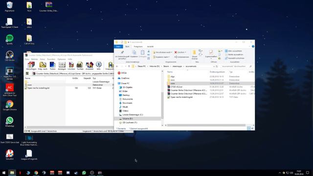The image size is (313, 176).
Task: Click WinRAR's Assistent toolbar icon
Action: [89, 66]
